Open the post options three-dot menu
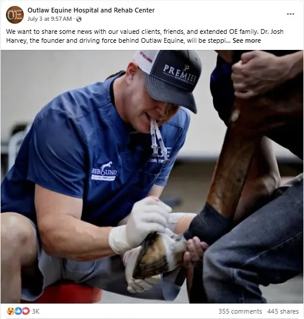The height and width of the screenshot is (319, 304). pyautogui.click(x=290, y=14)
